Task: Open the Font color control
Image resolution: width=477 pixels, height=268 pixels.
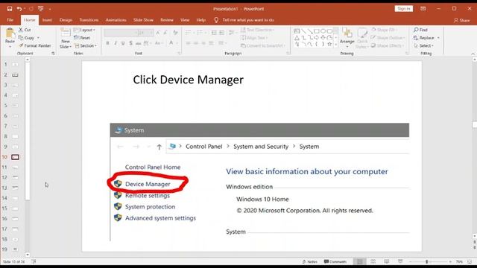Action: [x=172, y=43]
